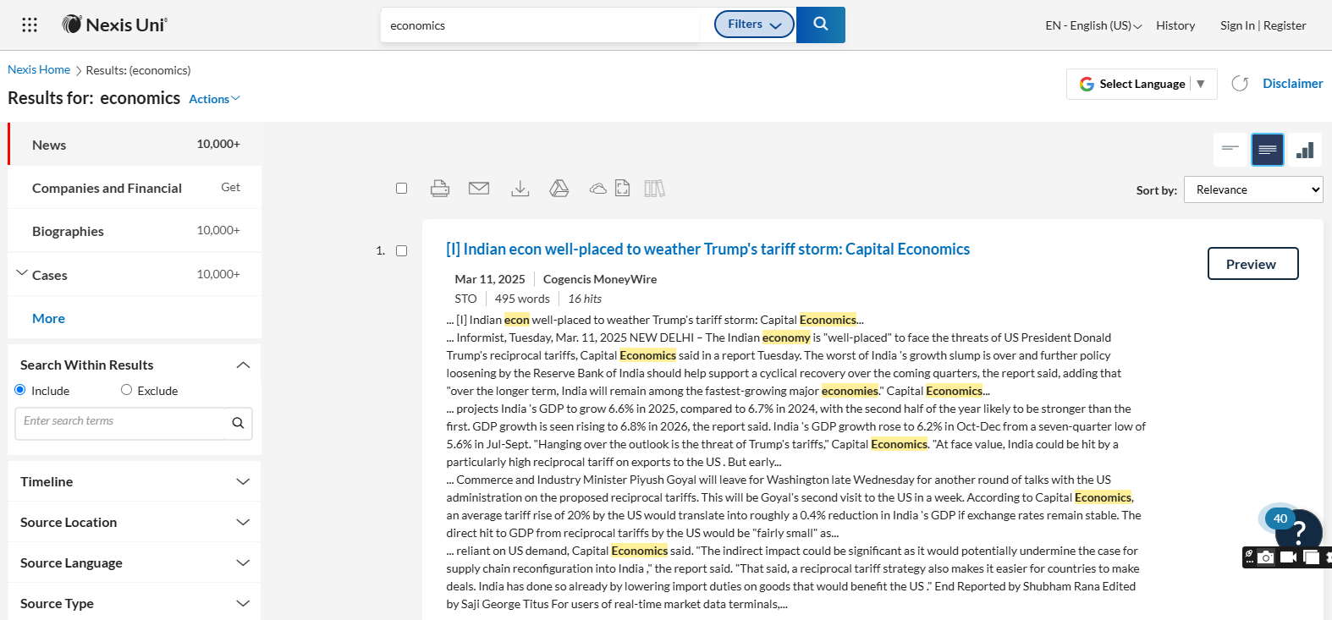Email results using the envelope icon

click(x=479, y=189)
